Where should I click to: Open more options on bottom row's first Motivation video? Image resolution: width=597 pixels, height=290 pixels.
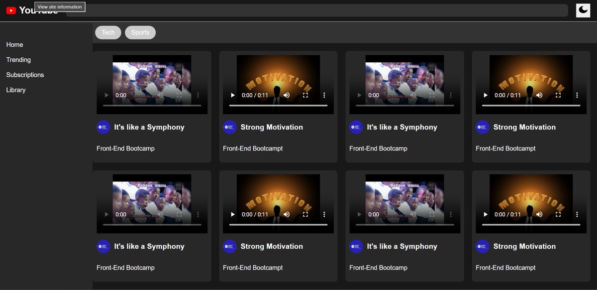click(x=324, y=214)
